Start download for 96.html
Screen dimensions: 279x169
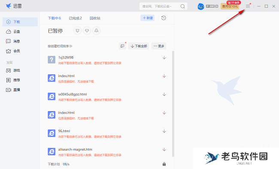coord(164,131)
